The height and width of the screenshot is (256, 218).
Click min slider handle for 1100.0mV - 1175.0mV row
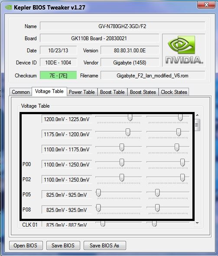click(122, 147)
